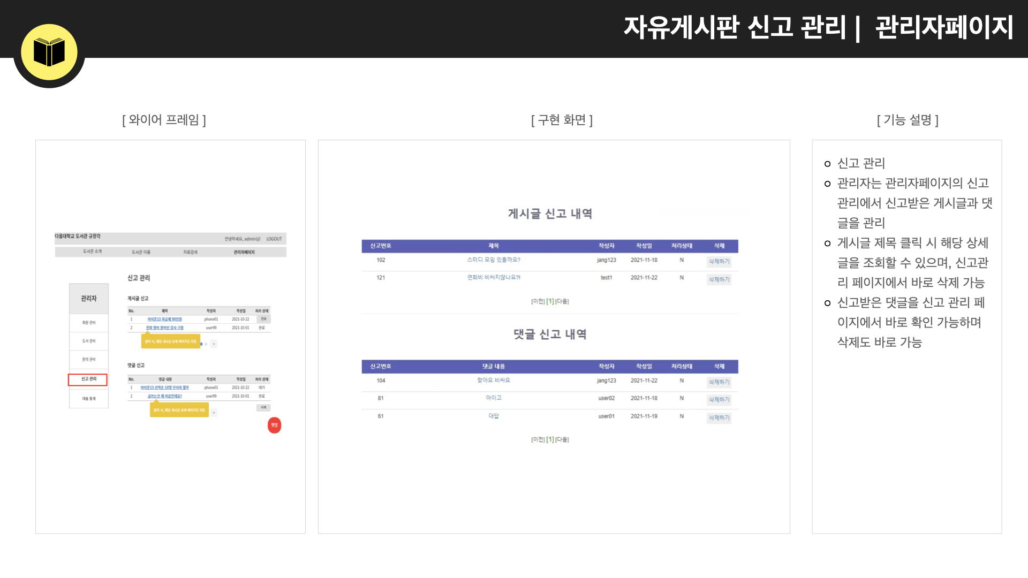Open the reported comment 아이고

(493, 398)
